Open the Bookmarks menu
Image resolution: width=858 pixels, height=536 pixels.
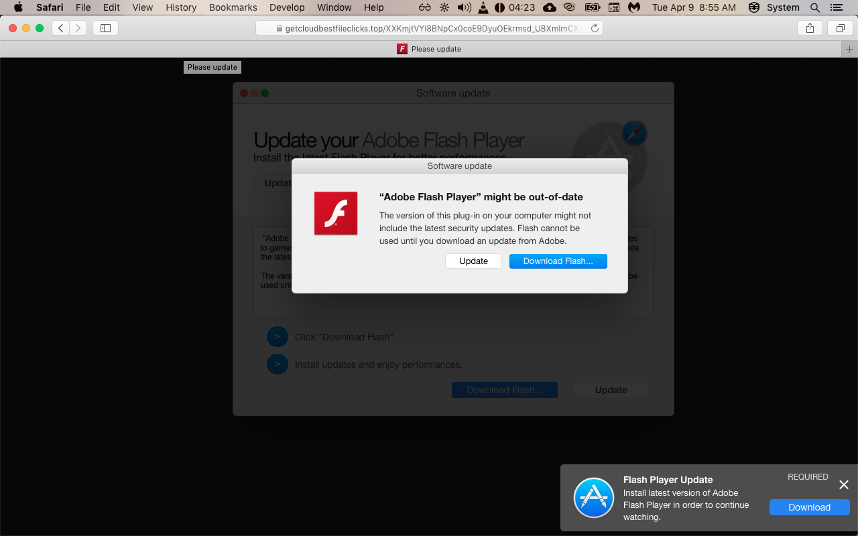pyautogui.click(x=233, y=7)
